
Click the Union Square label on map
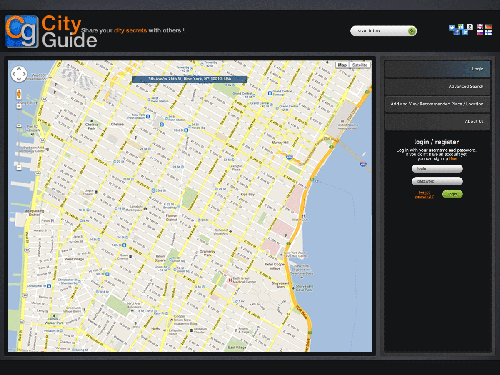click(160, 258)
